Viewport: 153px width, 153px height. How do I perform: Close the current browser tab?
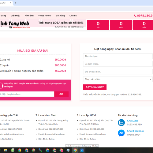coord(10,3)
